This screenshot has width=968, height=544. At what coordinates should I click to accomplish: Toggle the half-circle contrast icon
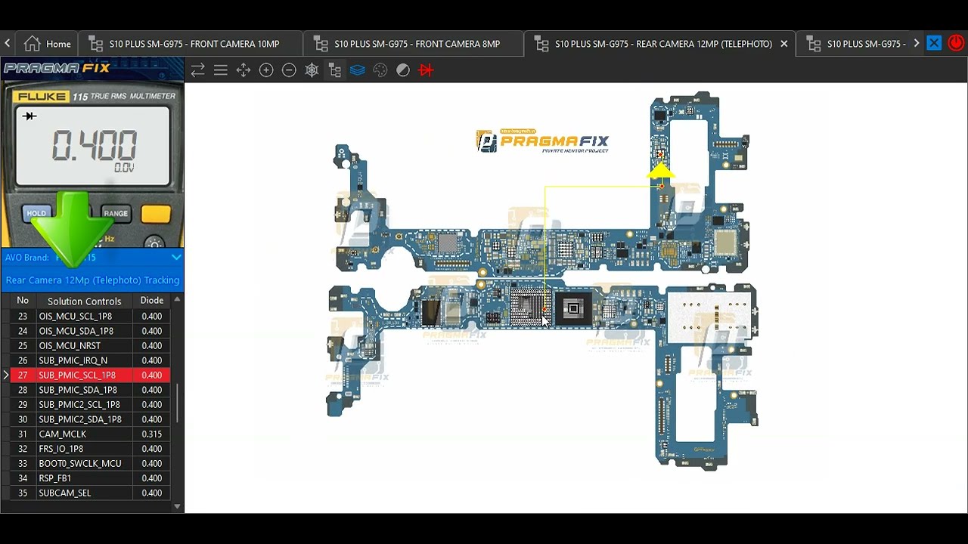(x=403, y=70)
